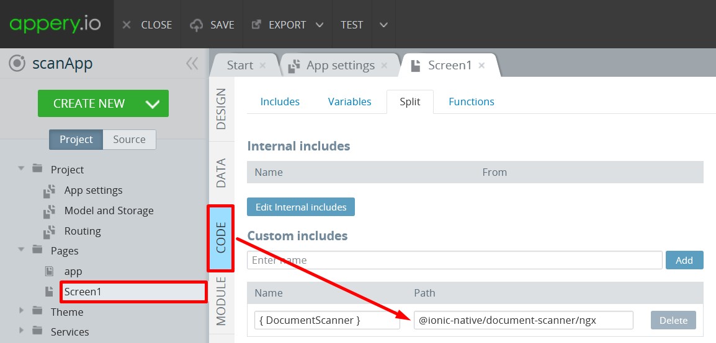The width and height of the screenshot is (716, 343).
Task: Open Model and Storage tree item
Action: (109, 211)
